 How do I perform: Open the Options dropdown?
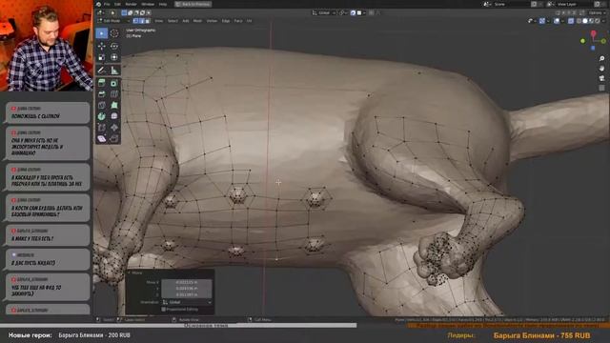(x=597, y=12)
